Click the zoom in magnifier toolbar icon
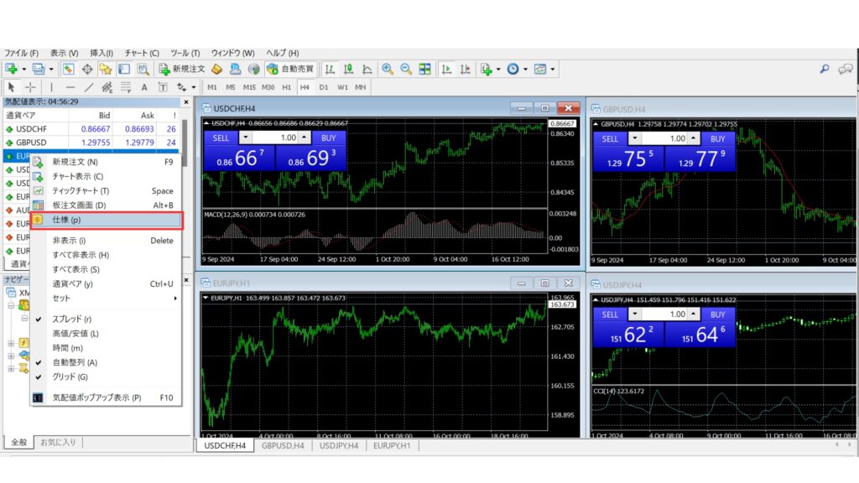The width and height of the screenshot is (859, 483). pyautogui.click(x=388, y=69)
